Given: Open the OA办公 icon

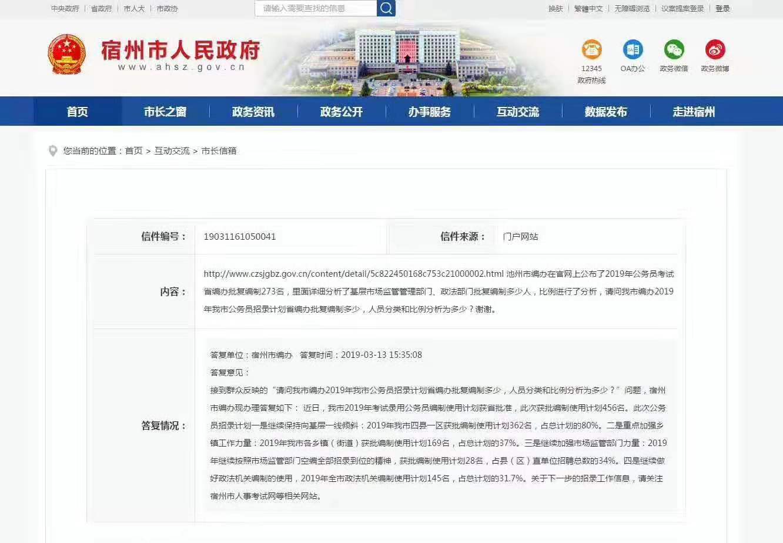Looking at the screenshot, I should (633, 49).
